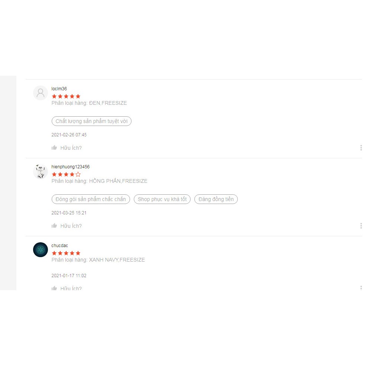Image resolution: width=366 pixels, height=366 pixels.
Task: Open three-dot menu for chucdac's review
Action: (361, 288)
